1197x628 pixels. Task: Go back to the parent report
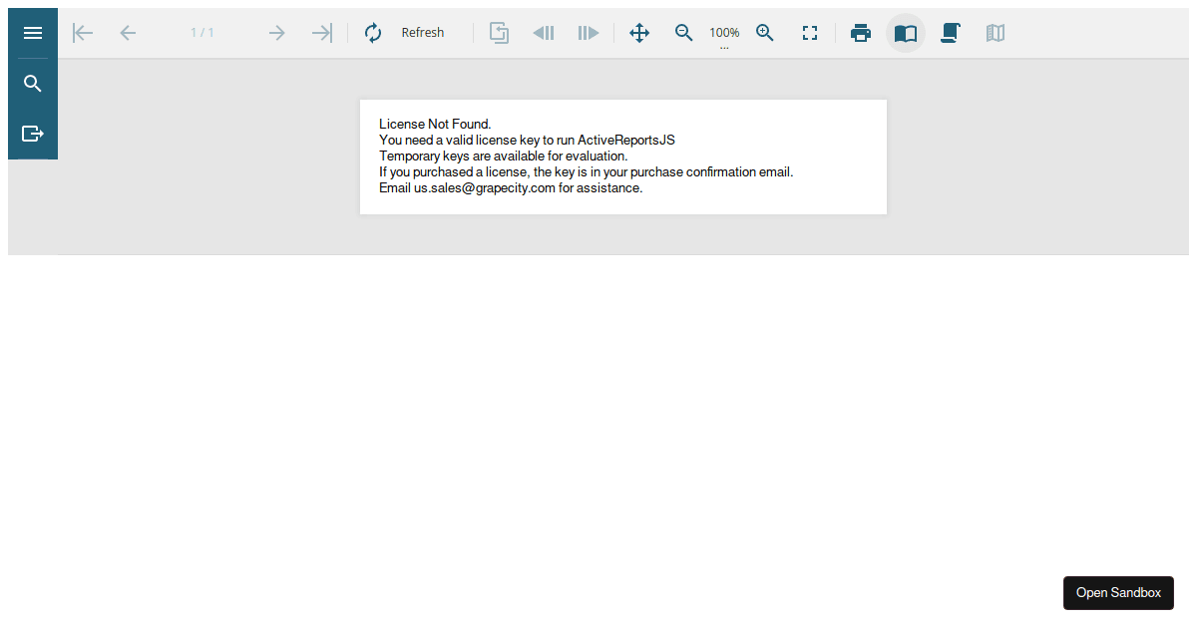point(499,33)
